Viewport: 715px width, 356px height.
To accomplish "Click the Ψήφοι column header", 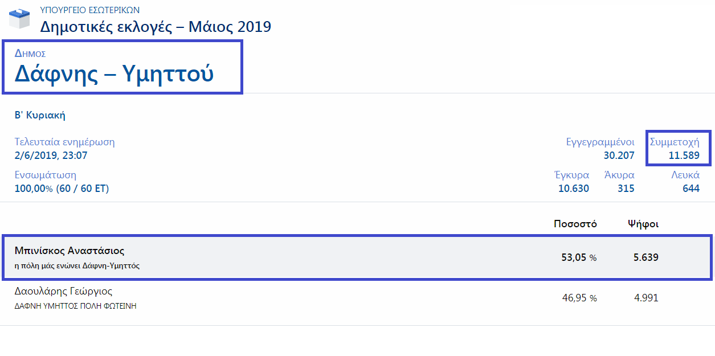I will pos(643,224).
